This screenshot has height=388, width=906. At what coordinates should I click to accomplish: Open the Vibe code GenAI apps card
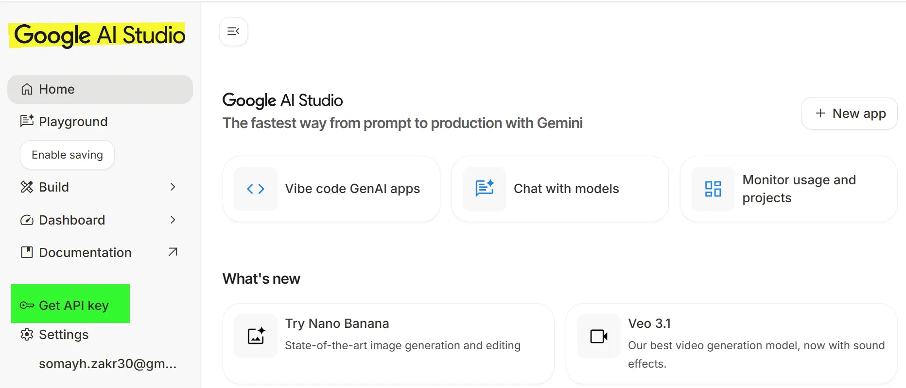(331, 189)
